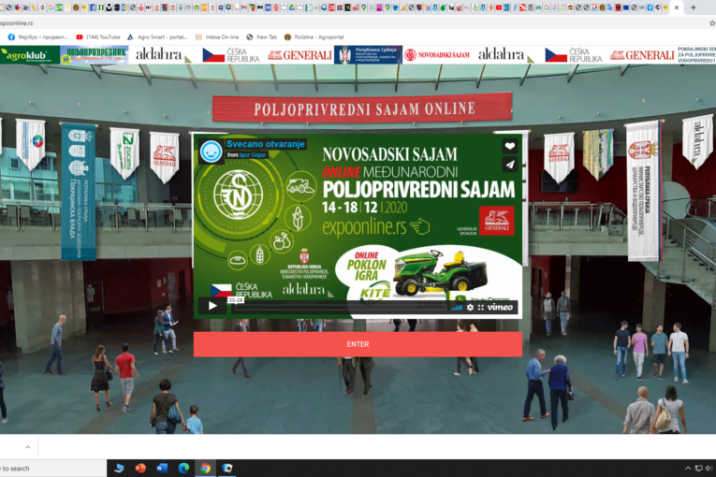Open the Vimeo logo link in player

[x=500, y=307]
